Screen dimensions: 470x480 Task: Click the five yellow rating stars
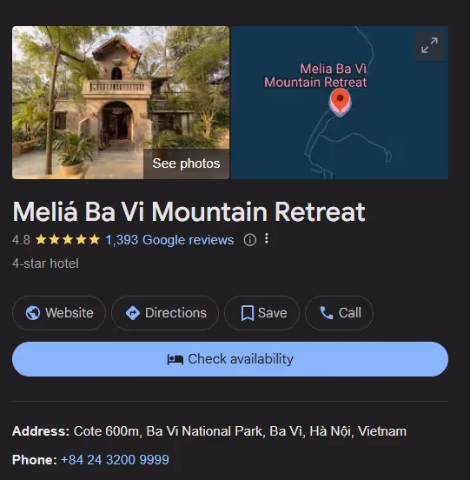[68, 239]
